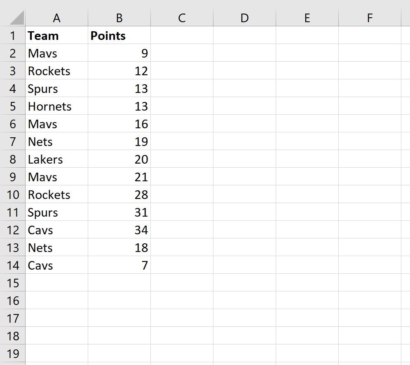Click the cell containing value 7

[x=119, y=265]
